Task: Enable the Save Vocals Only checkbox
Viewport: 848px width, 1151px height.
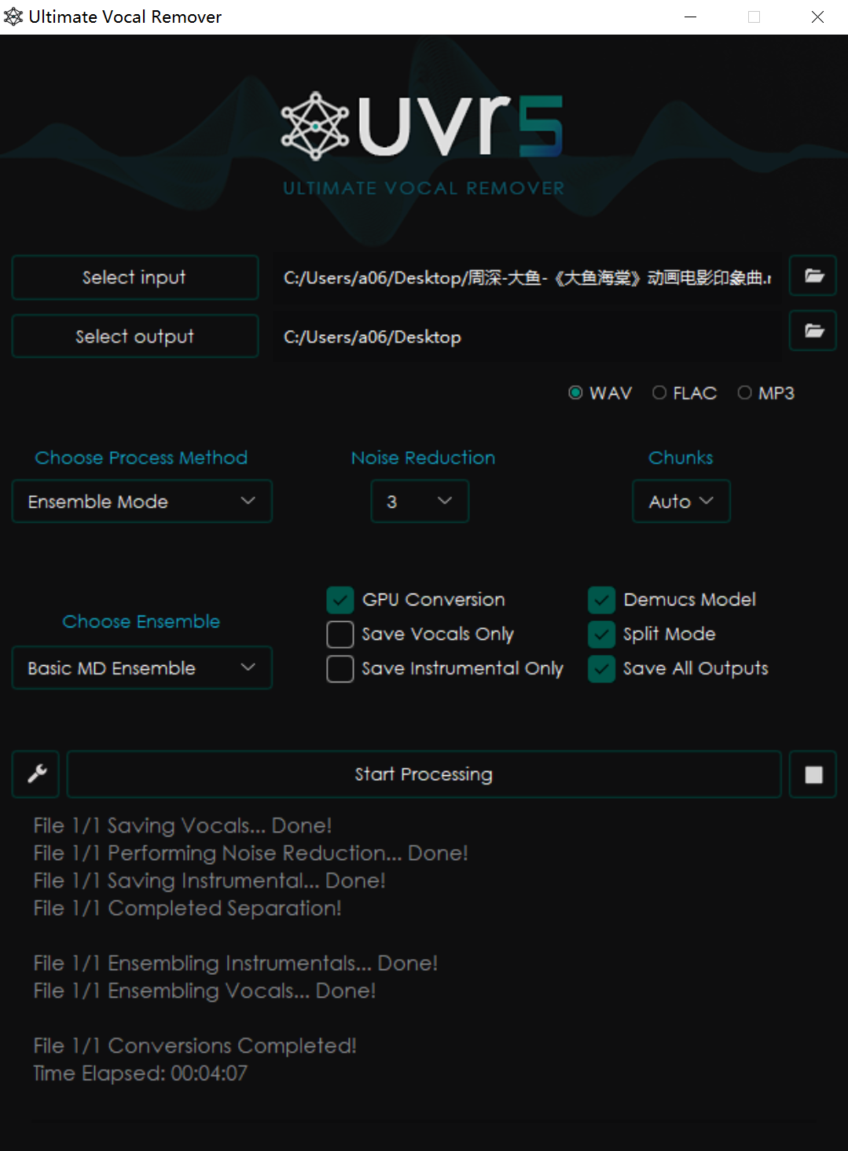Action: [x=340, y=634]
